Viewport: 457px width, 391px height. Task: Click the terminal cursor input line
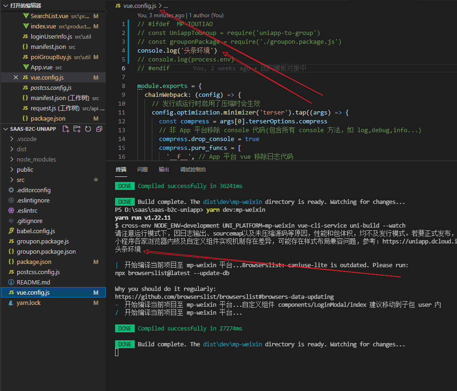click(x=117, y=352)
